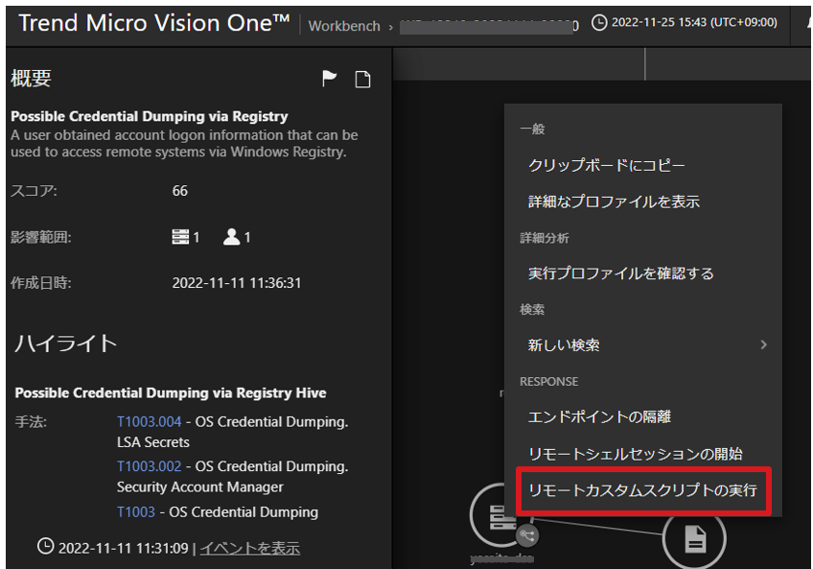Image resolution: width=813 pixels, height=569 pixels.
Task: Go to Workbench in the breadcrumb
Action: pyautogui.click(x=344, y=26)
